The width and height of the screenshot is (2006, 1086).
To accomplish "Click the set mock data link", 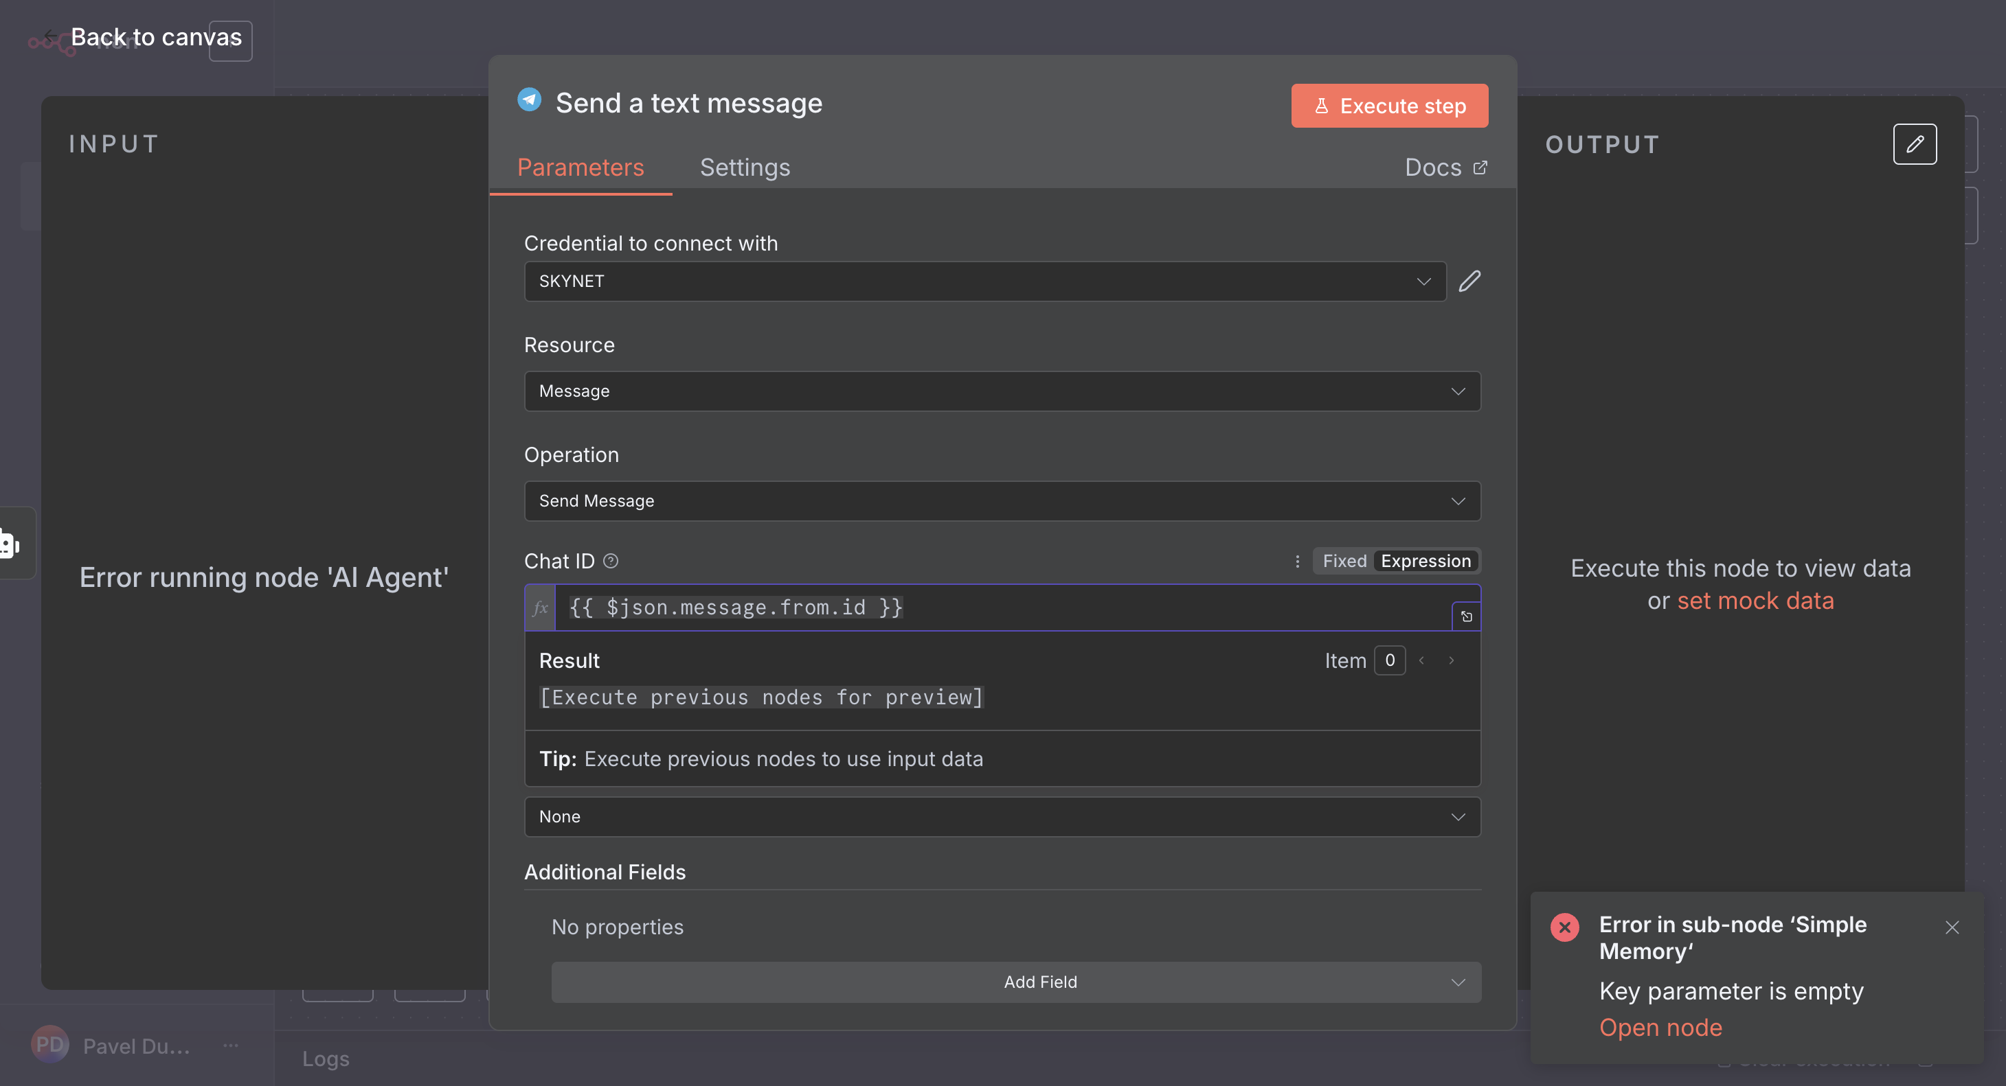I will (1755, 601).
